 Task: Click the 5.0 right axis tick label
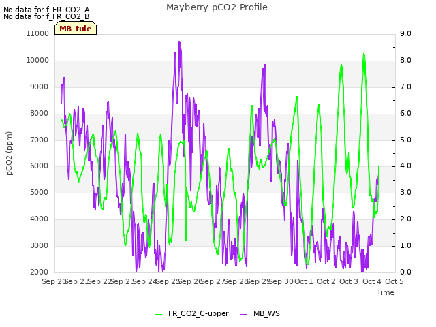click(x=406, y=140)
